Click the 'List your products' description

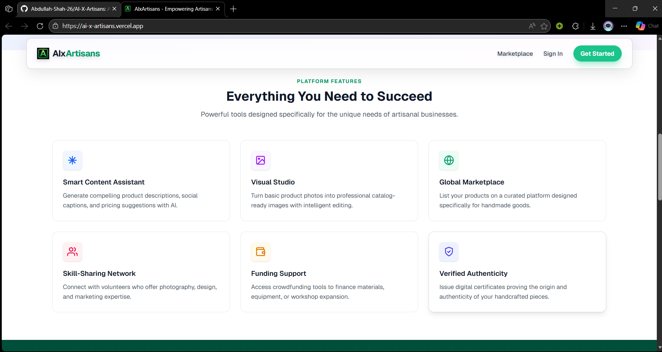click(x=508, y=200)
